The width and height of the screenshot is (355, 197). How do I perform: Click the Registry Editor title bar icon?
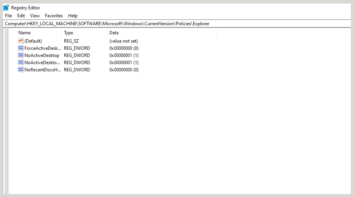pos(6,7)
